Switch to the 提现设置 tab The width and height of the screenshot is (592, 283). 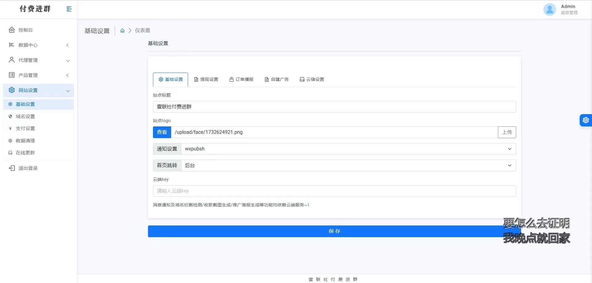coord(206,79)
